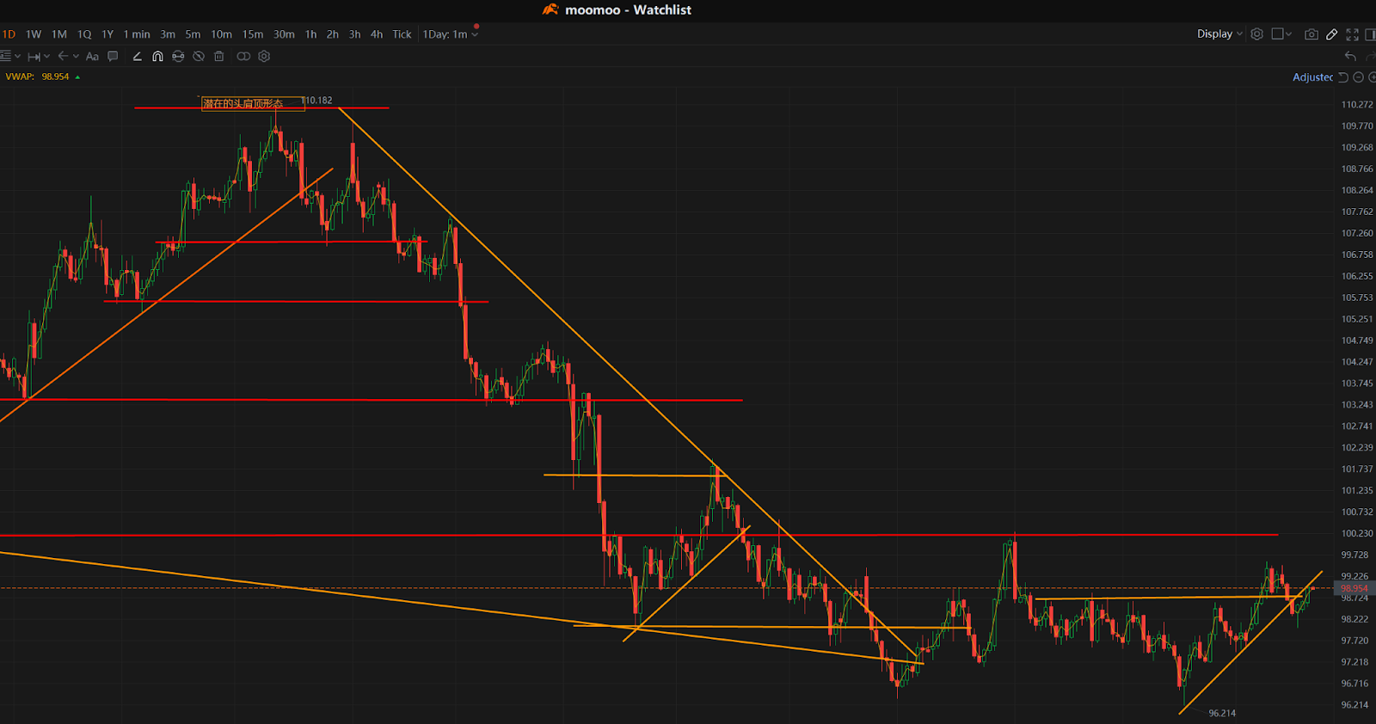1376x724 pixels.
Task: Choose the line style pencil tool
Action: (x=137, y=57)
